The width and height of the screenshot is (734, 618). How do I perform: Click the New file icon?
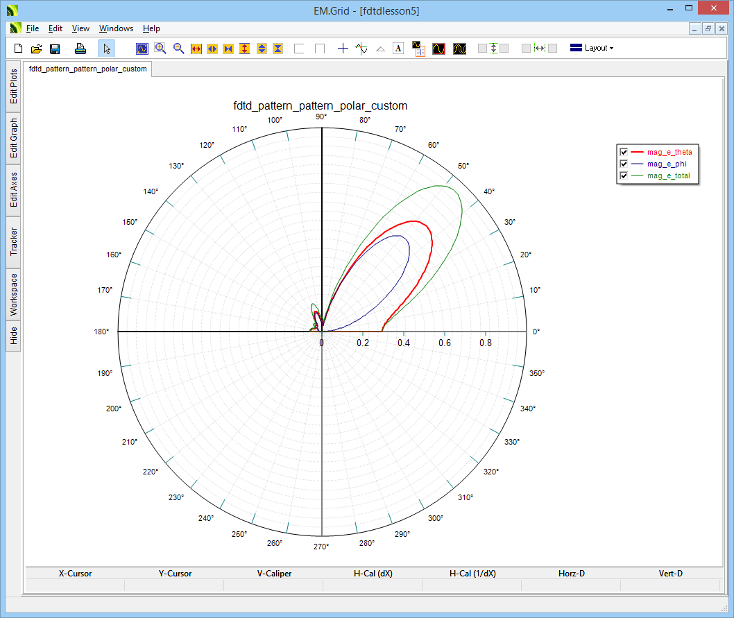pyautogui.click(x=19, y=49)
